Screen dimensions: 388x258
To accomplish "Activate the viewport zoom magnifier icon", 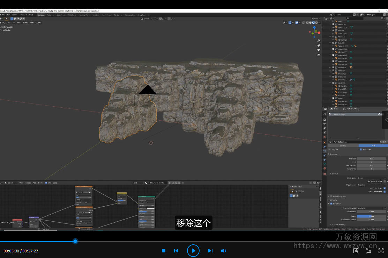I will click(x=319, y=41).
